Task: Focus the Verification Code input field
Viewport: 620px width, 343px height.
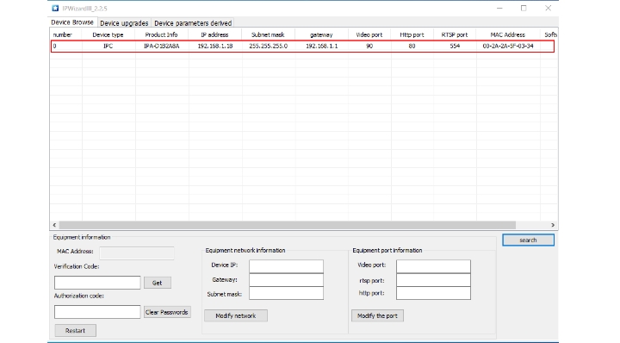Action: point(97,283)
